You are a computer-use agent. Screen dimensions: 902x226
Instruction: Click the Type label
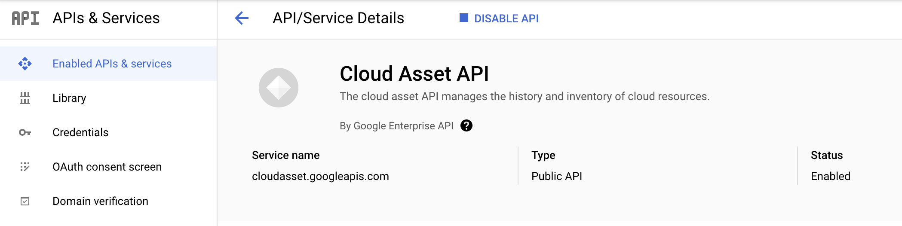(543, 156)
